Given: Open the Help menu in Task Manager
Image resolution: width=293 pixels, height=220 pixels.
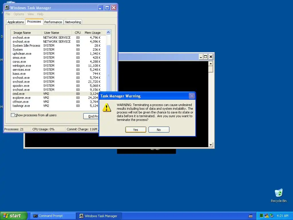Looking at the screenshot, I should tap(40, 14).
